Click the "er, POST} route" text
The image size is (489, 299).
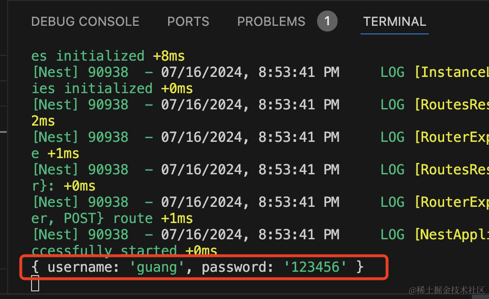[92, 219]
